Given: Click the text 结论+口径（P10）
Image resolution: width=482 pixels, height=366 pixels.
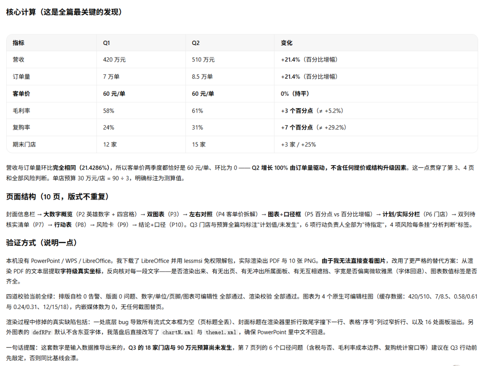Looking at the screenshot, I should 162,224.
